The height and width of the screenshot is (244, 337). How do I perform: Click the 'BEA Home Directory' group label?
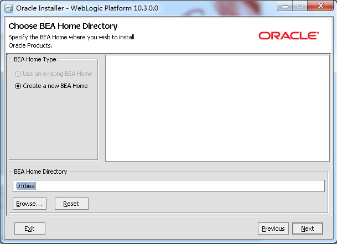point(40,172)
